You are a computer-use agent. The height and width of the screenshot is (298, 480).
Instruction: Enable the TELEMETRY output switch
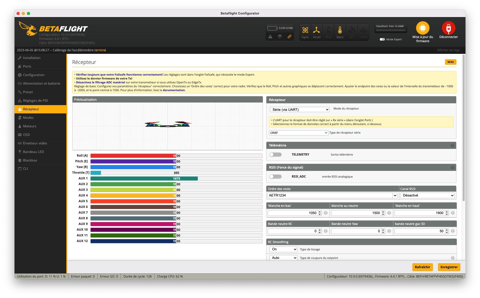(x=275, y=155)
